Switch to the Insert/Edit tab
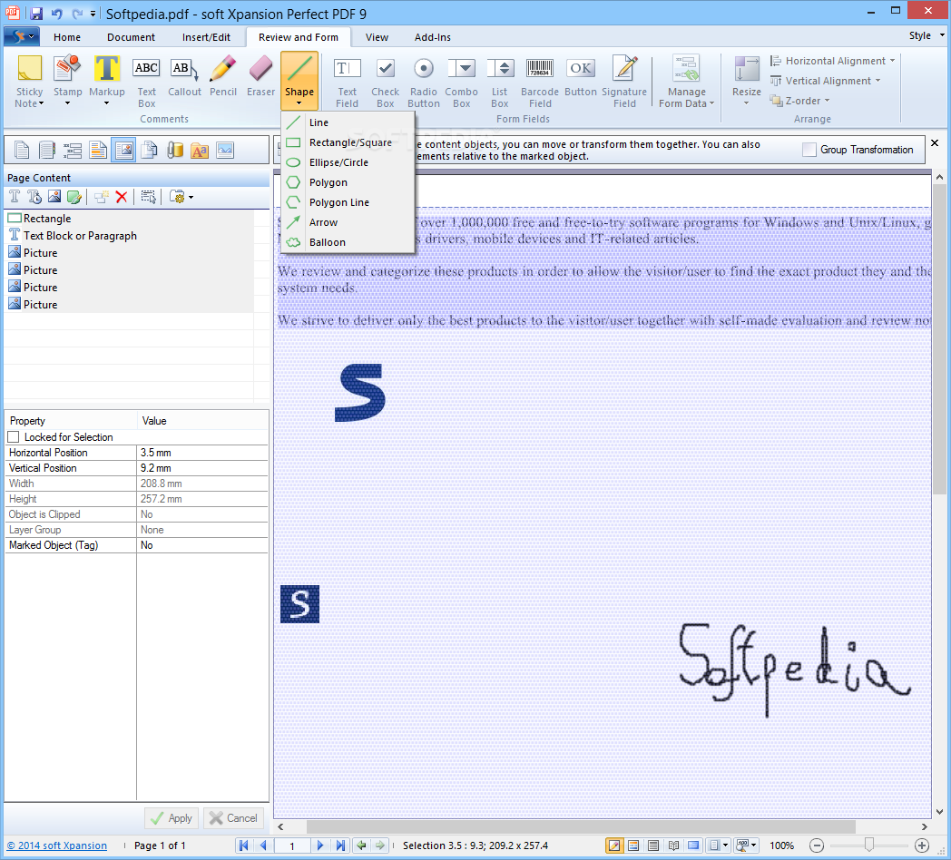 point(206,37)
